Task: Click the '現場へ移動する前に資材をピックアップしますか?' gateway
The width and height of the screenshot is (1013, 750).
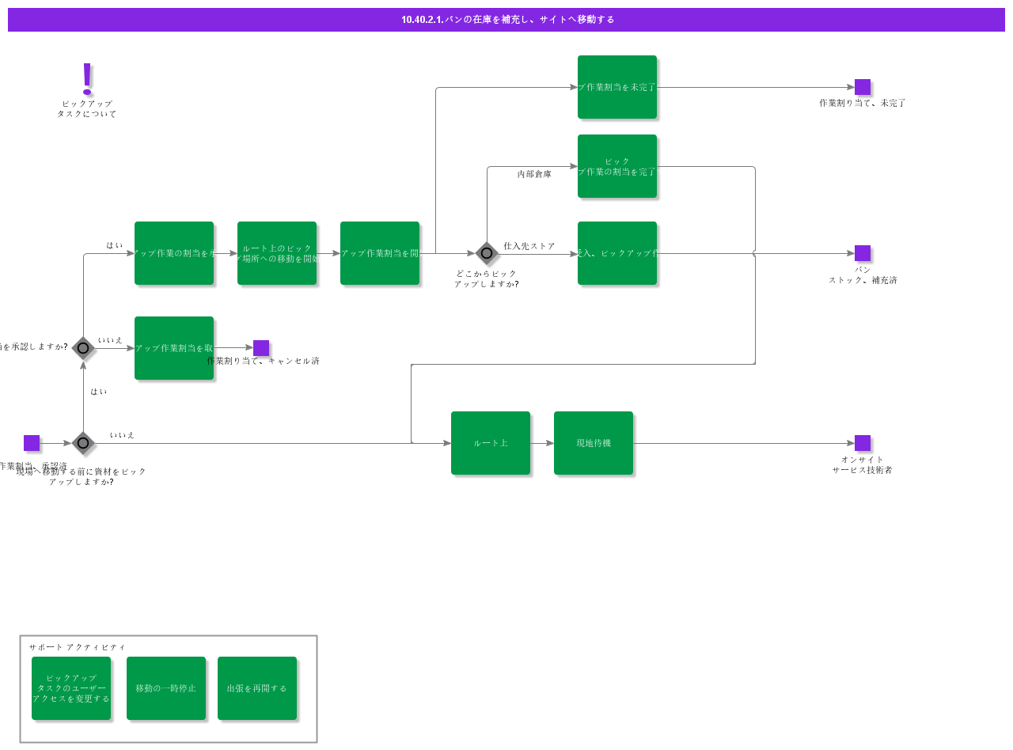Action: click(x=83, y=443)
